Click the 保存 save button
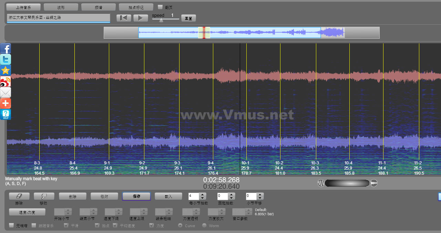 pos(136,196)
